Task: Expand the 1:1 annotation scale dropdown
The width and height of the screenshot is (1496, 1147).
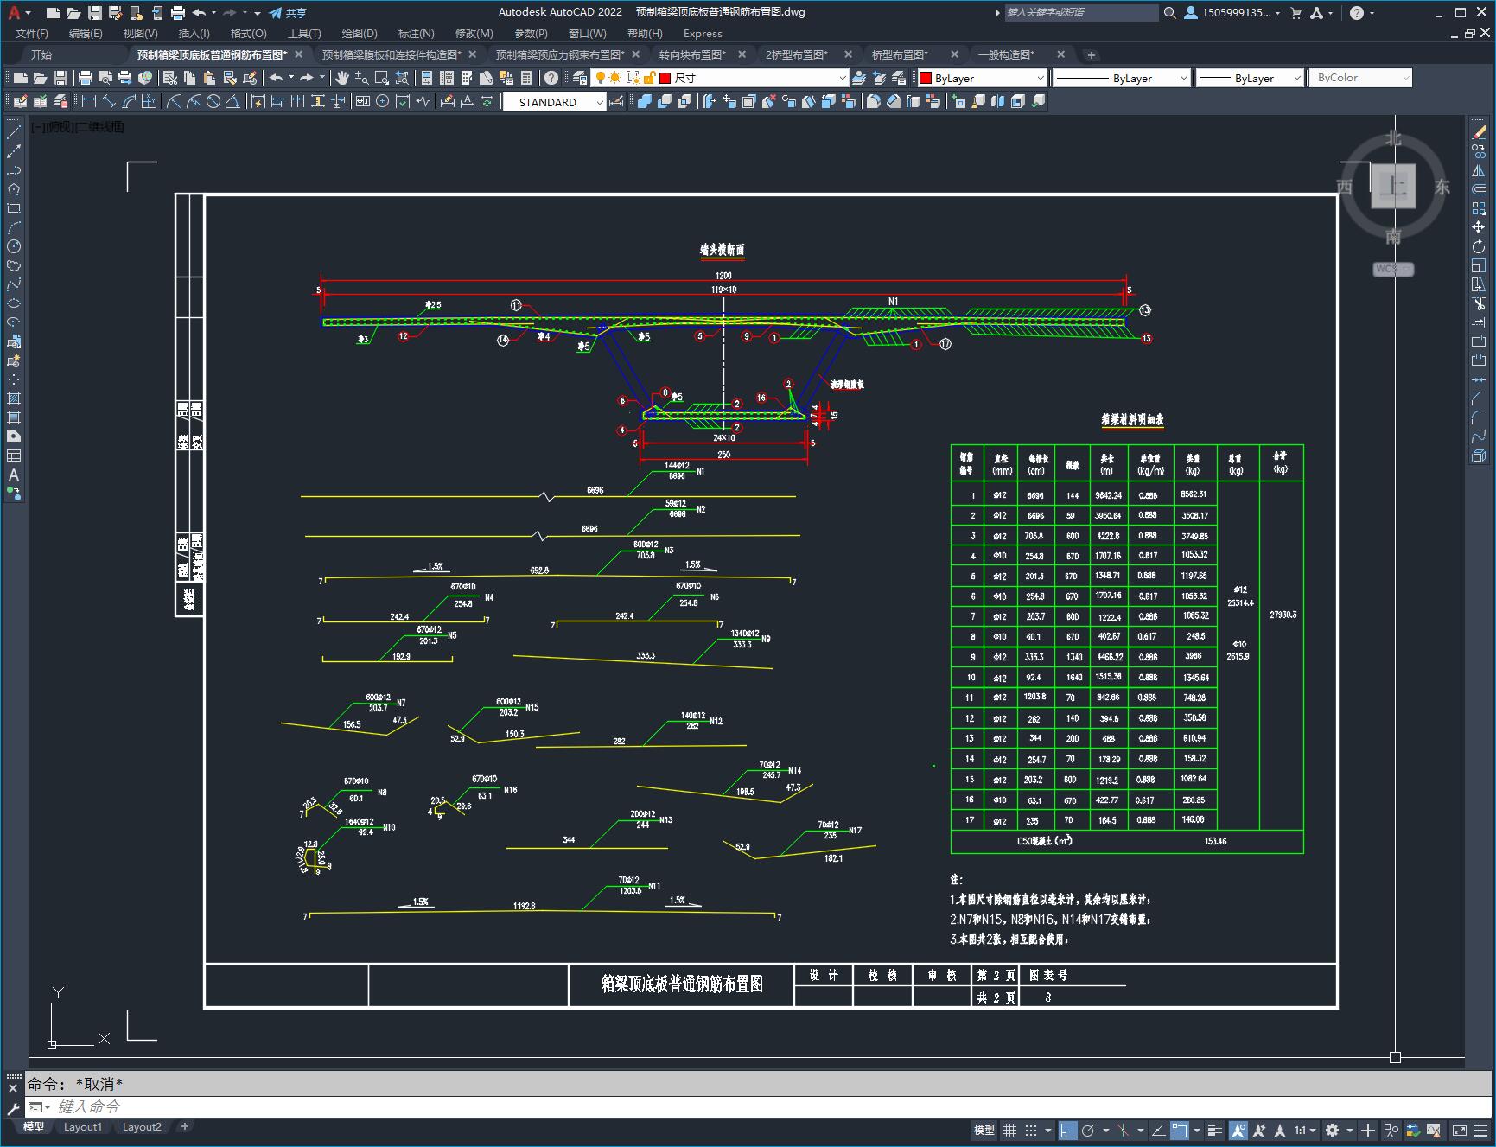Action: [1305, 1130]
